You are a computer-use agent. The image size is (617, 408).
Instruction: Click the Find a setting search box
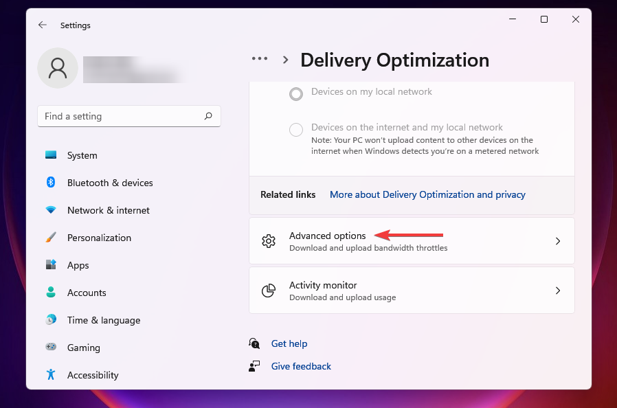[x=120, y=117]
